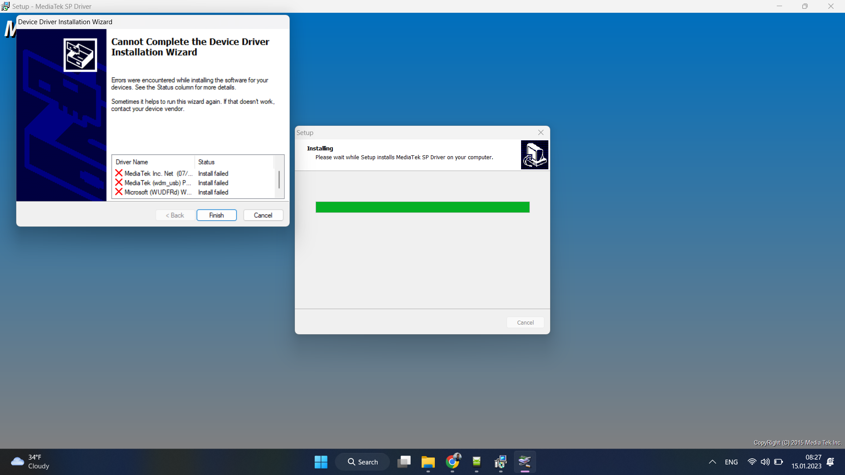
Task: Click the driver wizard hardware icon
Action: pyautogui.click(x=80, y=55)
